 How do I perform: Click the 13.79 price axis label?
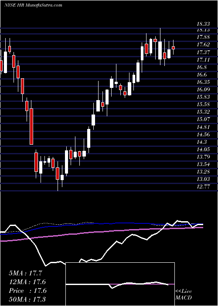(203, 157)
